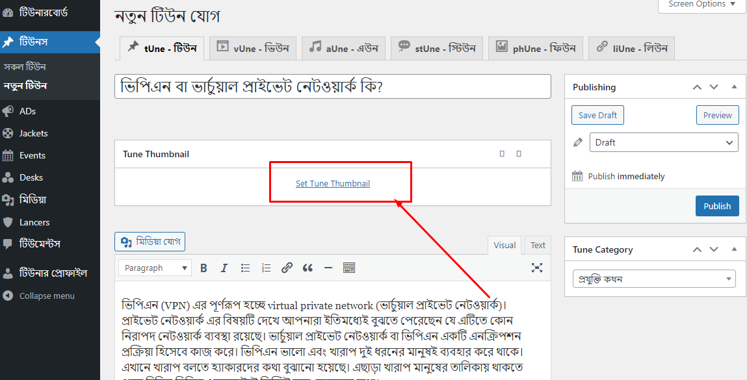747x380 pixels.
Task: Insert a horizontal line
Action: click(x=328, y=267)
